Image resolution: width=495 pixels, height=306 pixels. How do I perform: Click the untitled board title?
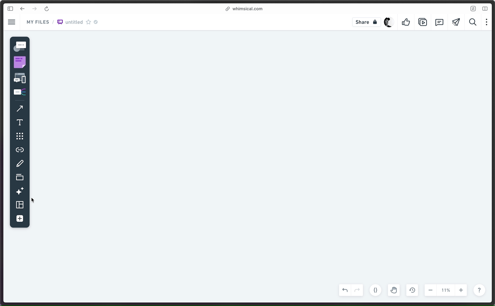(74, 22)
